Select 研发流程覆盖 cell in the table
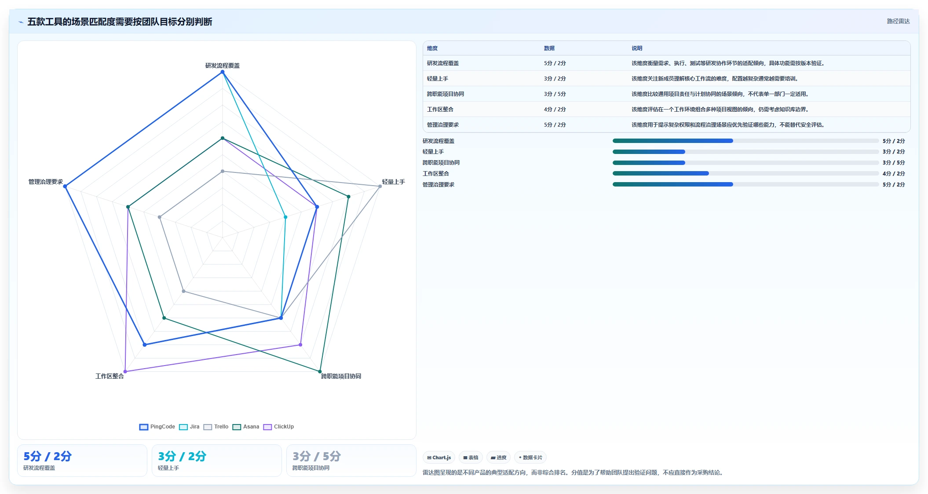The image size is (928, 494). point(443,63)
